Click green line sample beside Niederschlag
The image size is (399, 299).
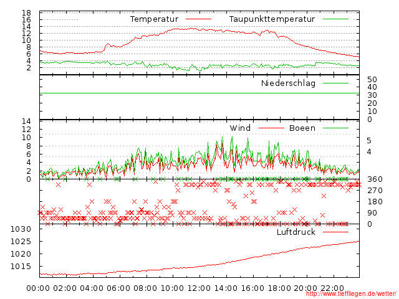coord(335,83)
